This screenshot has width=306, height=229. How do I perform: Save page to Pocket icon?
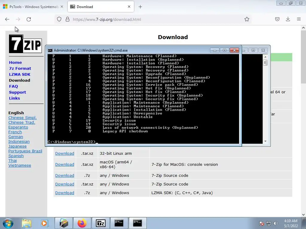[277, 19]
